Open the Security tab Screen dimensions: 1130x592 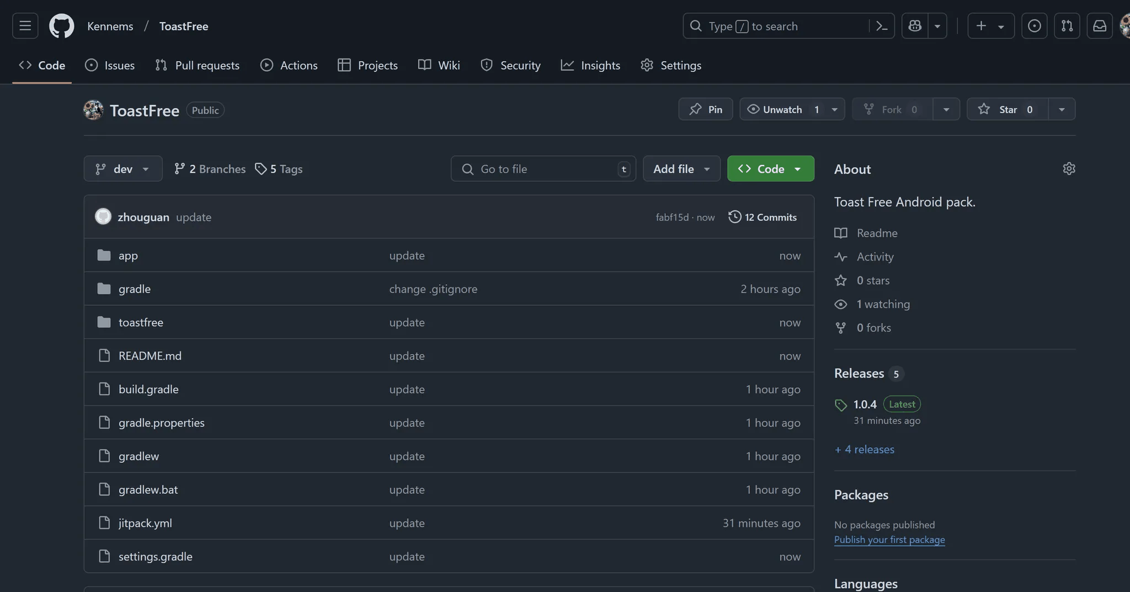[x=510, y=65]
